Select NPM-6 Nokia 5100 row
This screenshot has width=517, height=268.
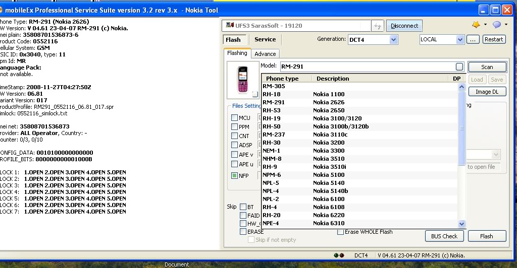click(x=359, y=175)
